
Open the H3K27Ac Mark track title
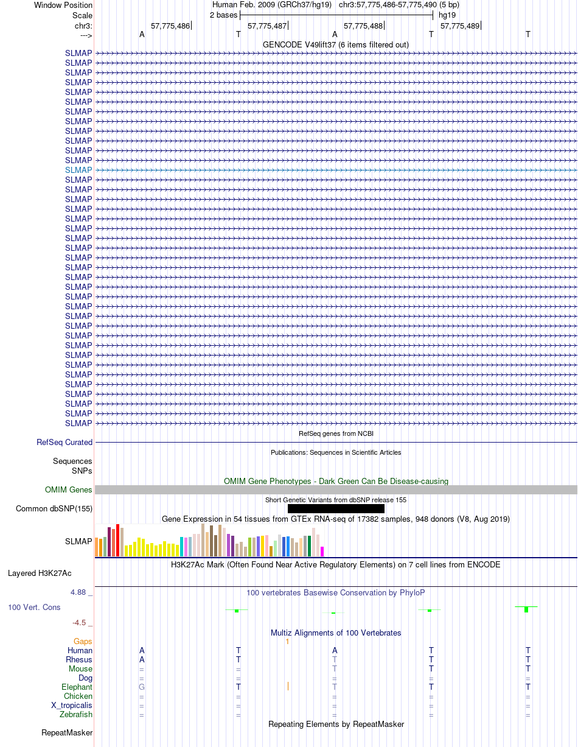coord(336,564)
